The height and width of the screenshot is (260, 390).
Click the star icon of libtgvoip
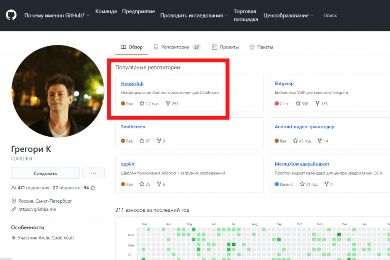[298, 103]
